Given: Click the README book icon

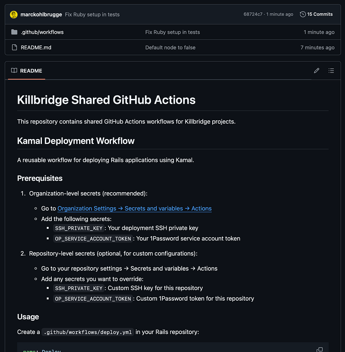Looking at the screenshot, I should 14,71.
